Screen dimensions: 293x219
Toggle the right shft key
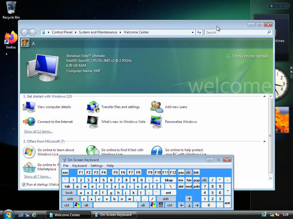(x=166, y=199)
